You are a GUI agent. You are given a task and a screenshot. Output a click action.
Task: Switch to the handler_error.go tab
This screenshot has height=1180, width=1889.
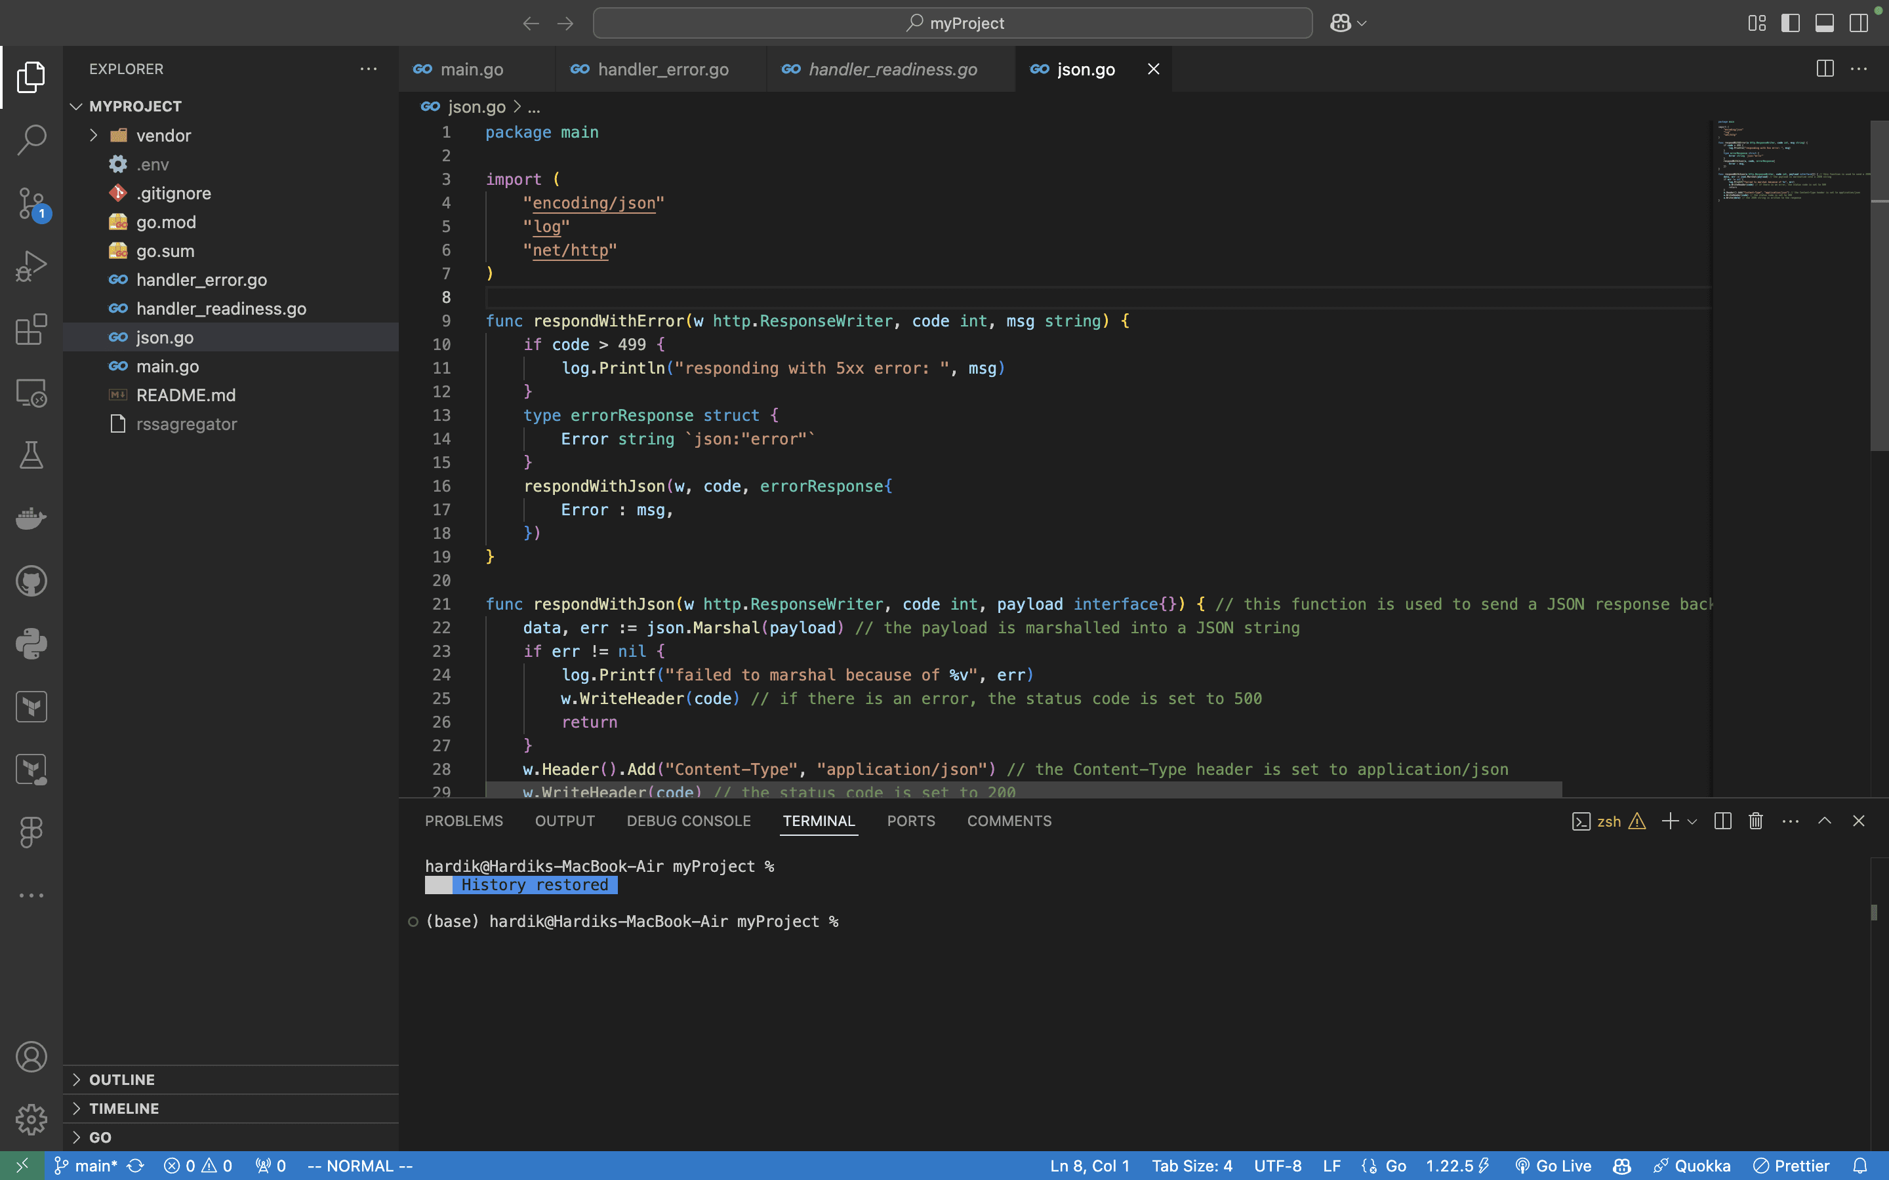(662, 69)
